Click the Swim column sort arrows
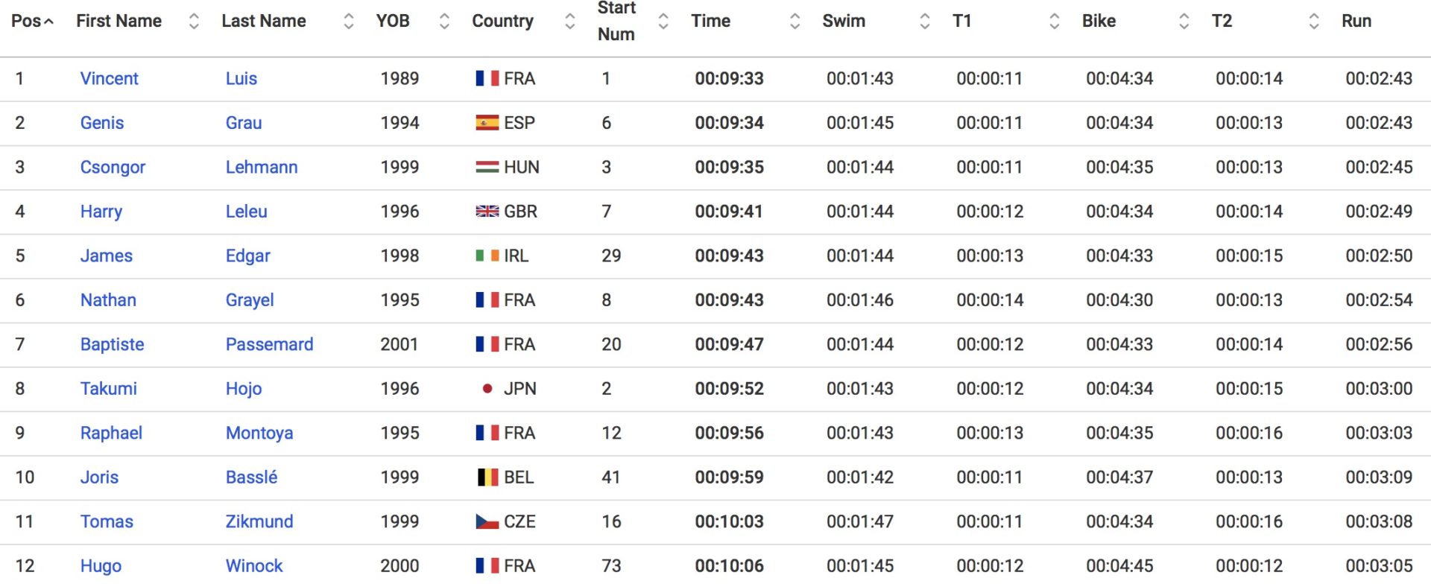 (924, 22)
